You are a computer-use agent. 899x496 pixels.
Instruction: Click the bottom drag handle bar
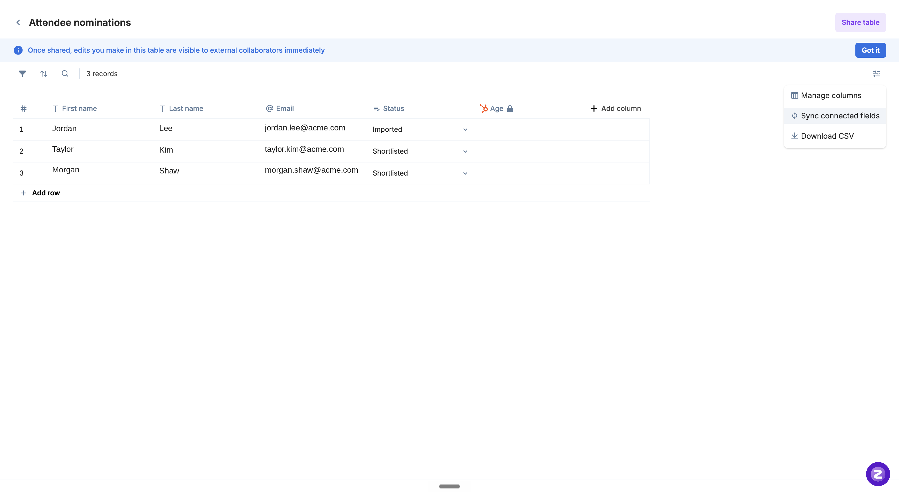[x=449, y=486]
